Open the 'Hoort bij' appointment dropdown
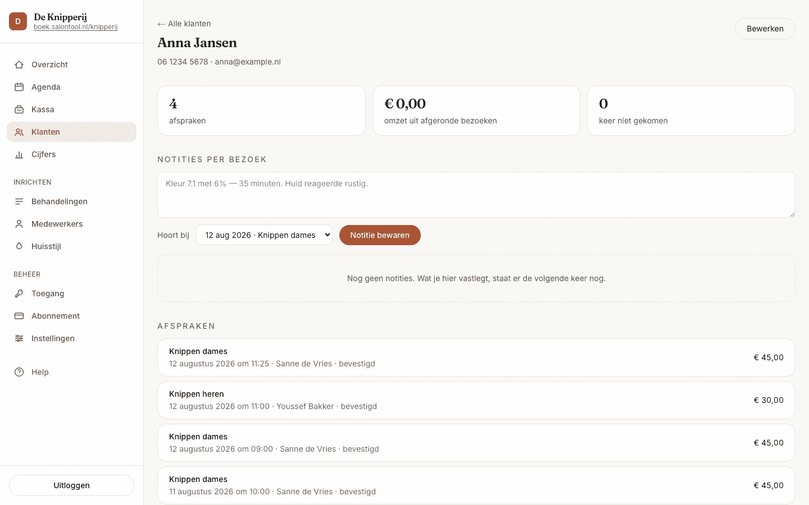Screen dimensions: 809x505 click(264, 235)
